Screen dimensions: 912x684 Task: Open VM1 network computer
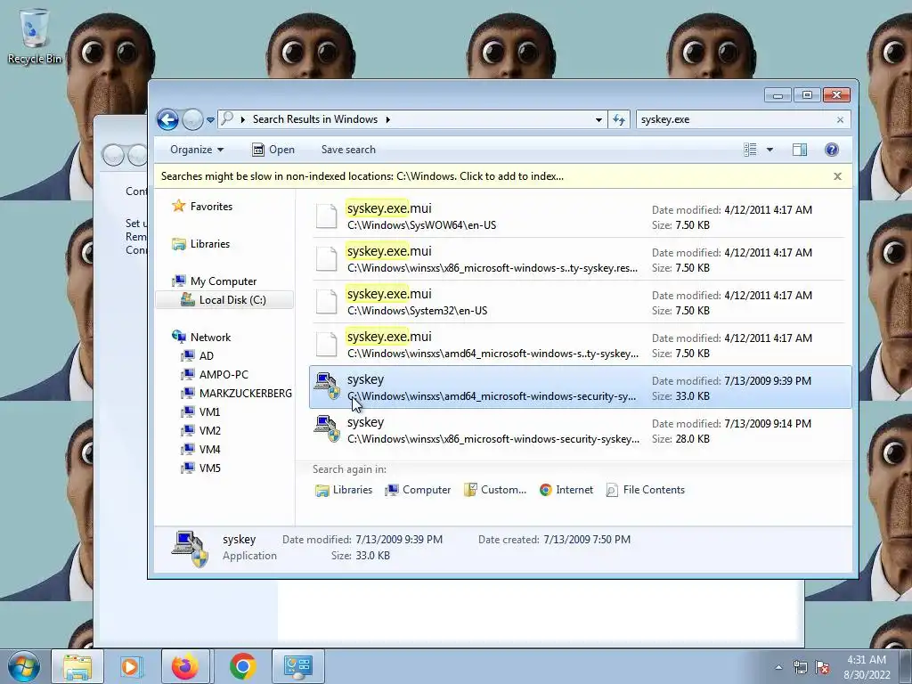[200, 411]
